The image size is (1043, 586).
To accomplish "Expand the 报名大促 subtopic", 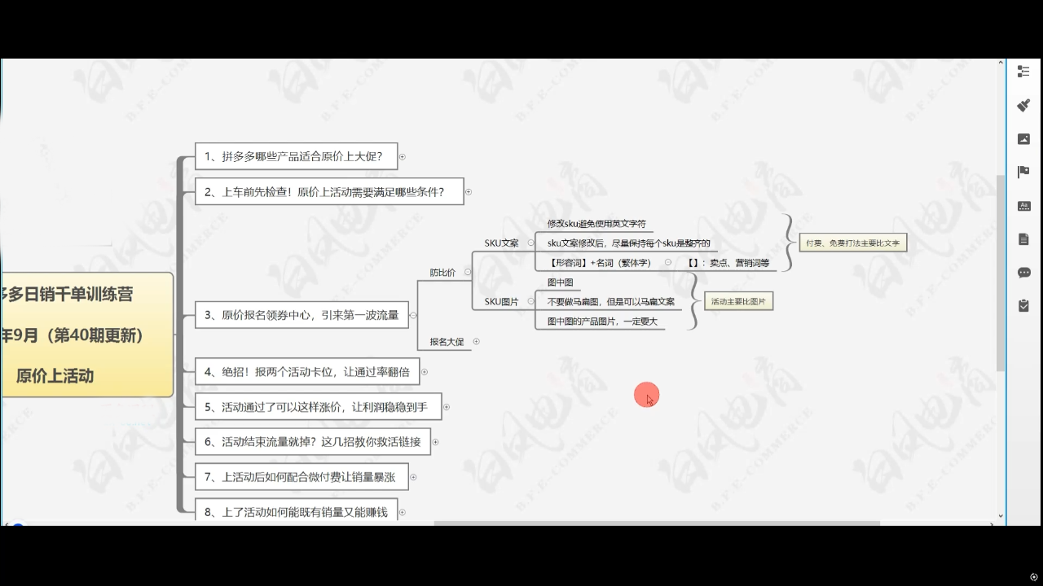I will (476, 342).
